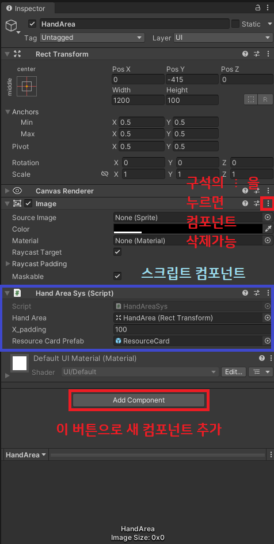The height and width of the screenshot is (544, 274).
Task: Click the Default UI Material thumbnail
Action: tap(20, 363)
